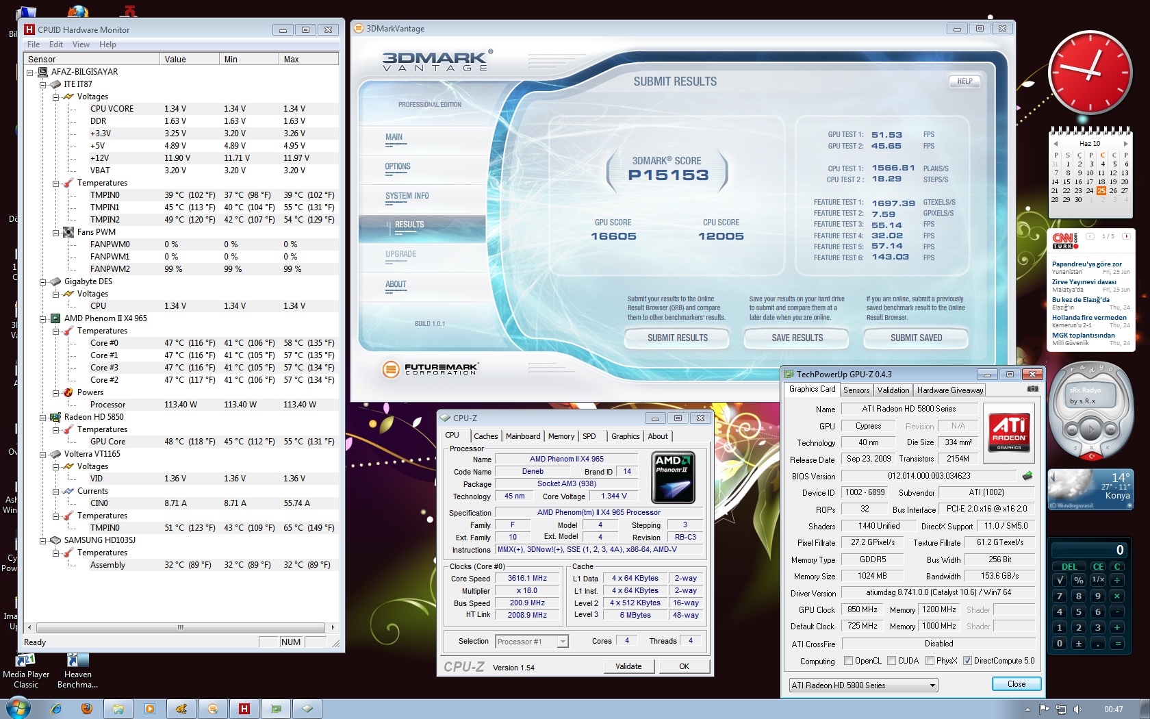Click HELP button in 3DMark Vantage

pyautogui.click(x=964, y=81)
